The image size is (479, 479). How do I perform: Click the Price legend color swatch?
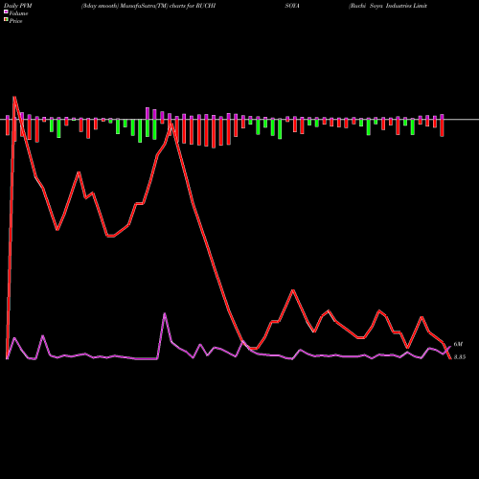pos(6,20)
